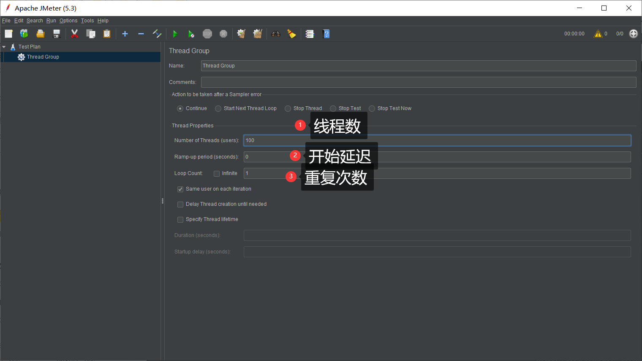The width and height of the screenshot is (642, 361).
Task: Open the Run menu
Action: click(x=51, y=21)
